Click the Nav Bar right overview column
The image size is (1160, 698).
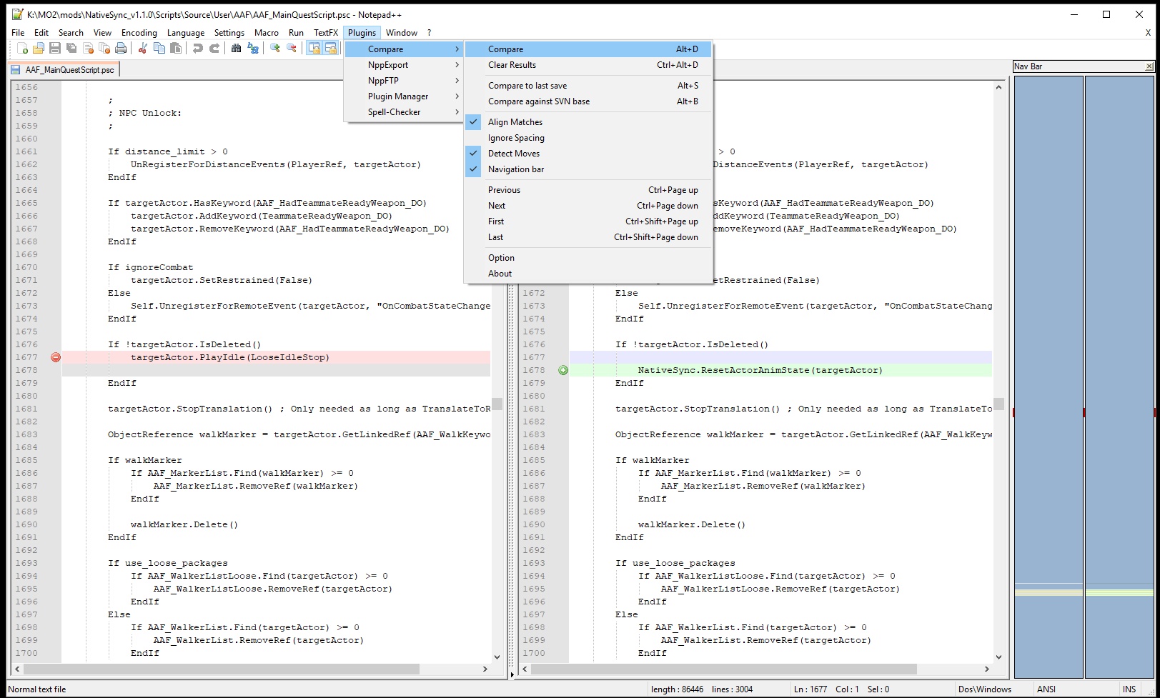click(x=1119, y=377)
